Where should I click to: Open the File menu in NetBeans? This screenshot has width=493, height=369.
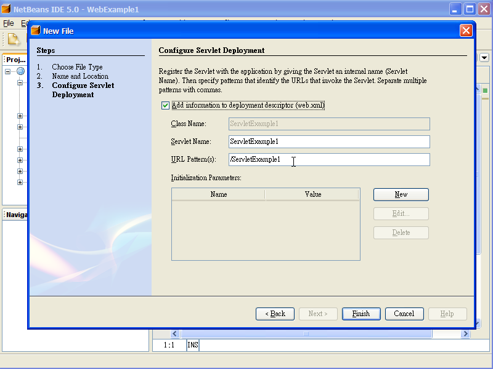tap(9, 23)
